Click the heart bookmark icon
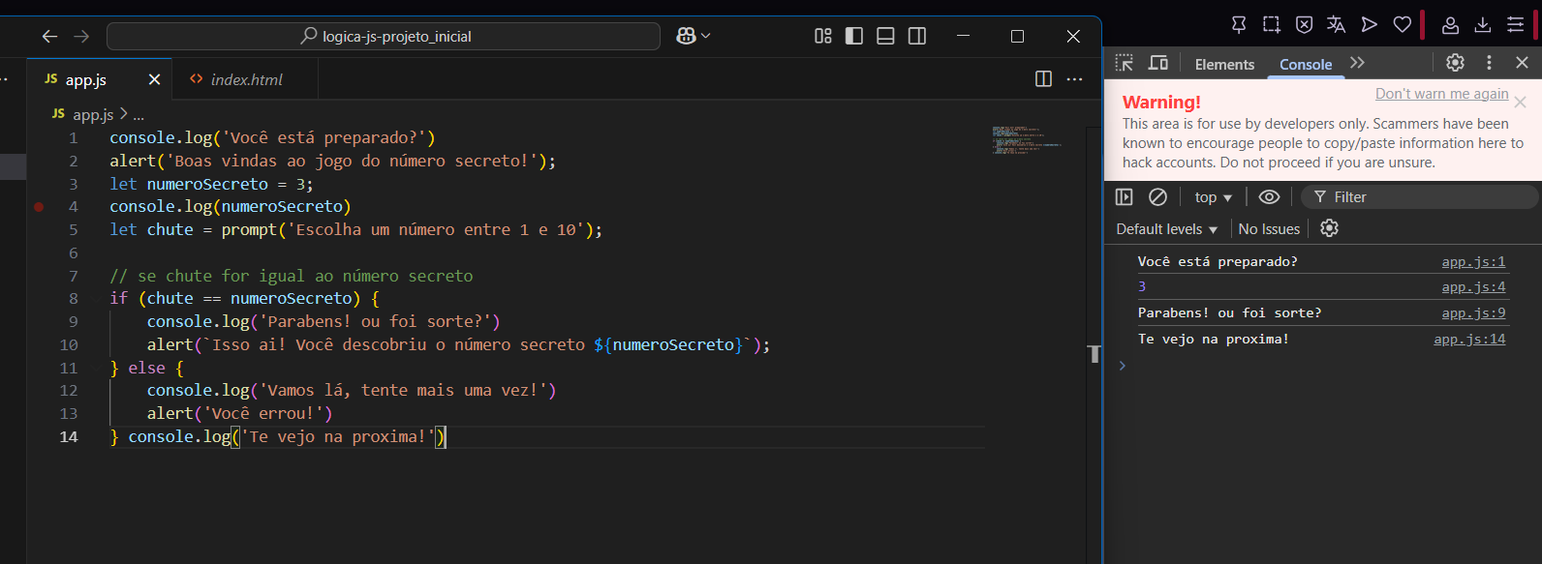This screenshot has width=1542, height=564. (1403, 24)
